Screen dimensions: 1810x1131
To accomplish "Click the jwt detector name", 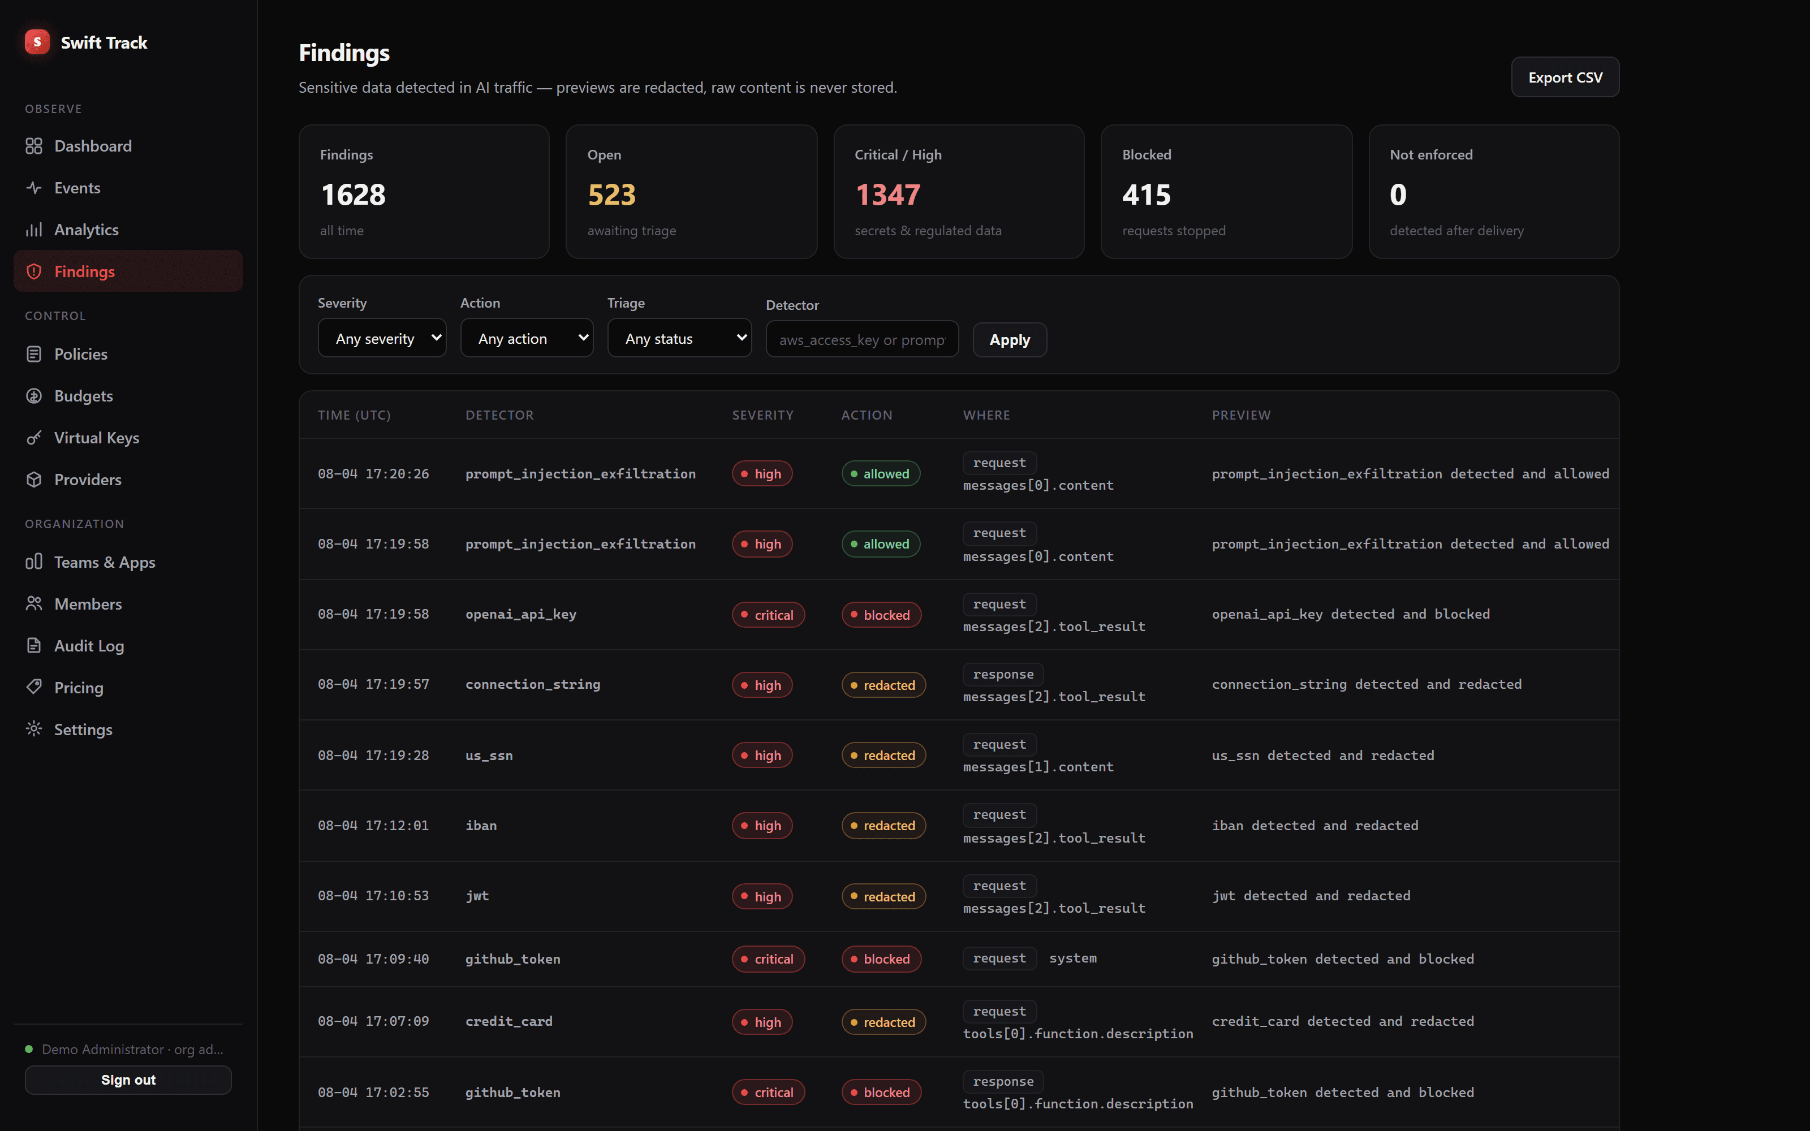I will (x=477, y=896).
